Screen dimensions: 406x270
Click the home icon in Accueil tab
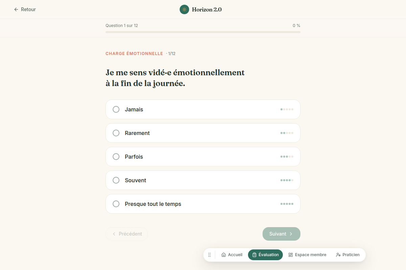click(x=224, y=255)
